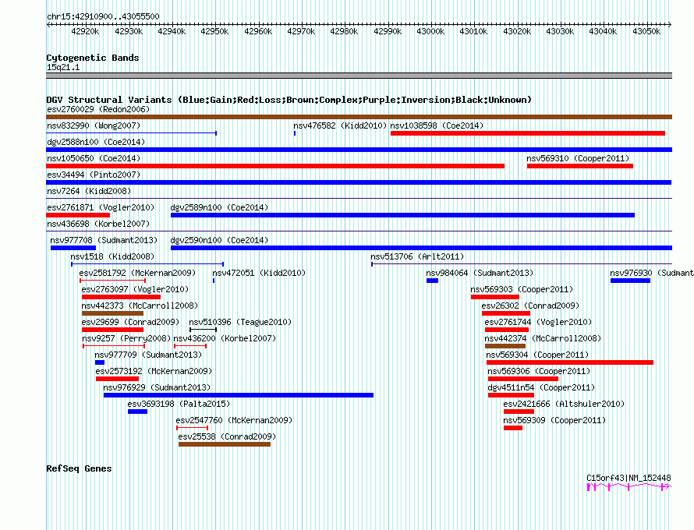Select the C15orf43|NM_152448 gene label
The height and width of the screenshot is (530, 694).
coord(628,478)
